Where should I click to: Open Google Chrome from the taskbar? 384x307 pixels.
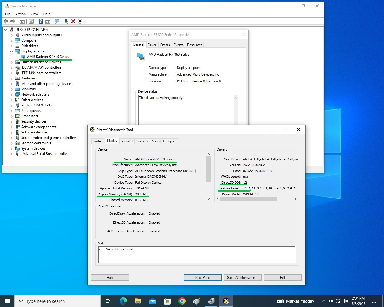click(x=182, y=301)
